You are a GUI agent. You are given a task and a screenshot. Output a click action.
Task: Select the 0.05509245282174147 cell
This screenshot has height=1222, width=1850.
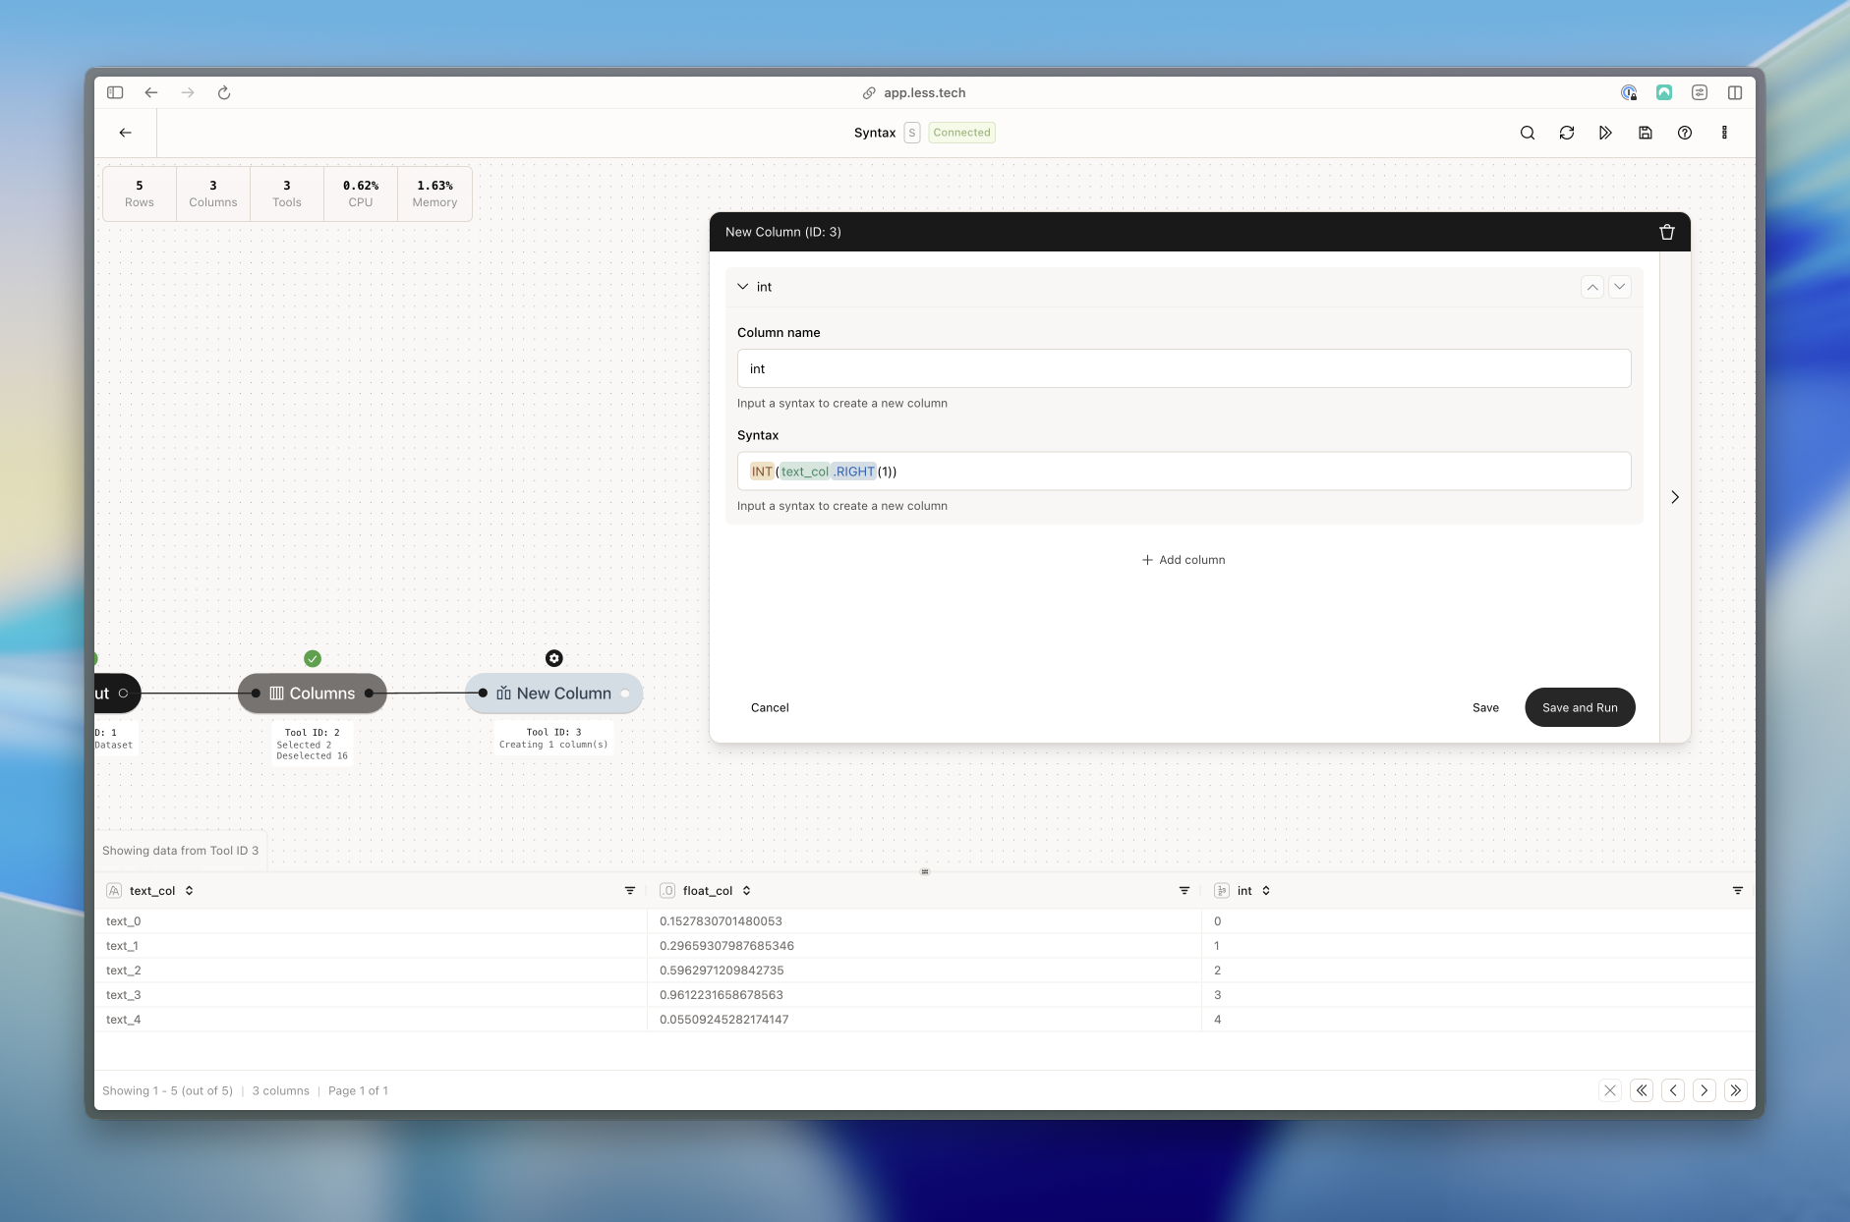tap(924, 1020)
